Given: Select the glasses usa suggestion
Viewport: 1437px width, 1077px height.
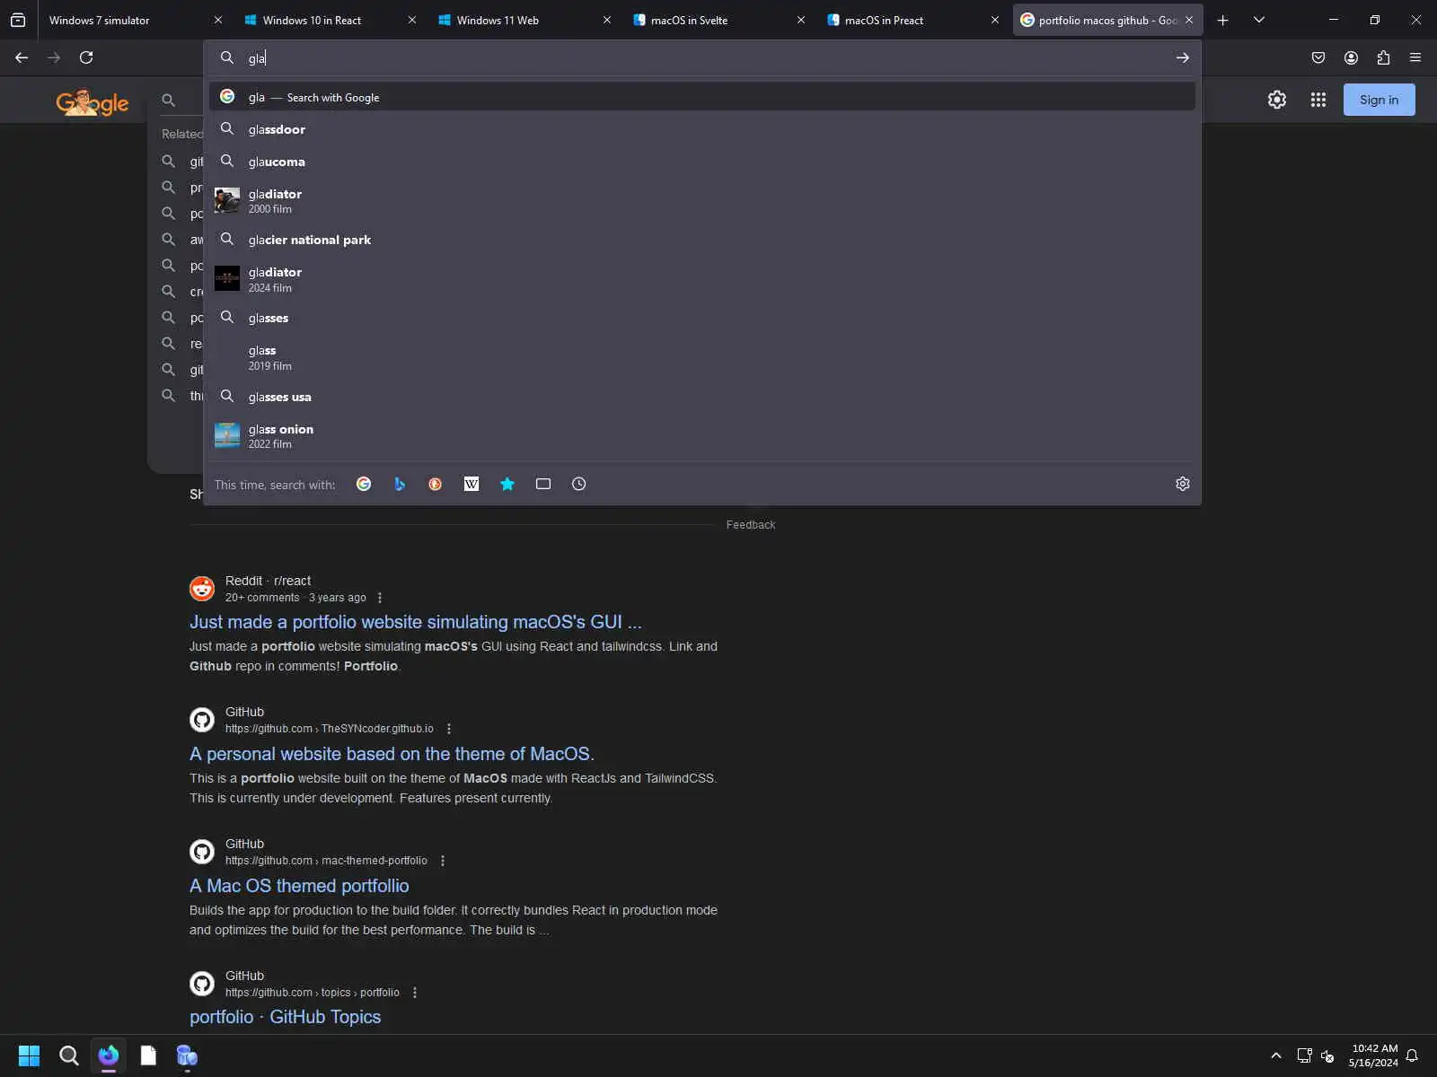Looking at the screenshot, I should tap(702, 397).
